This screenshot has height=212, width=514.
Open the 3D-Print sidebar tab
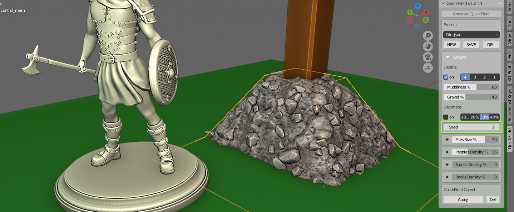tap(510, 74)
